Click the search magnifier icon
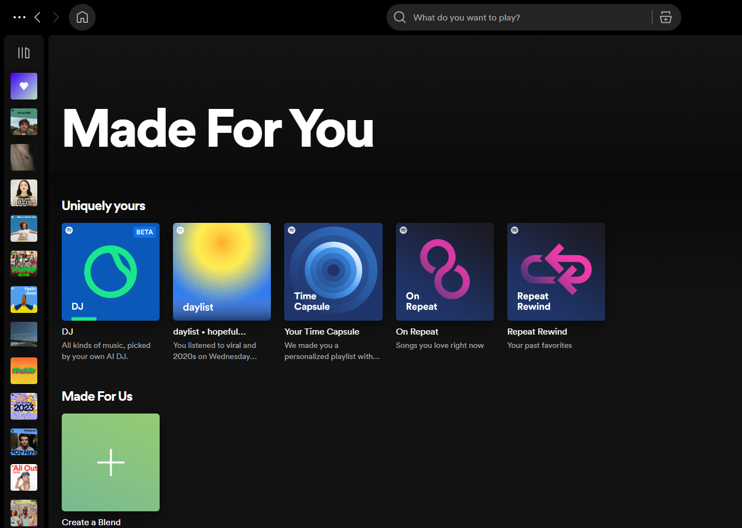The height and width of the screenshot is (528, 742). 399,17
